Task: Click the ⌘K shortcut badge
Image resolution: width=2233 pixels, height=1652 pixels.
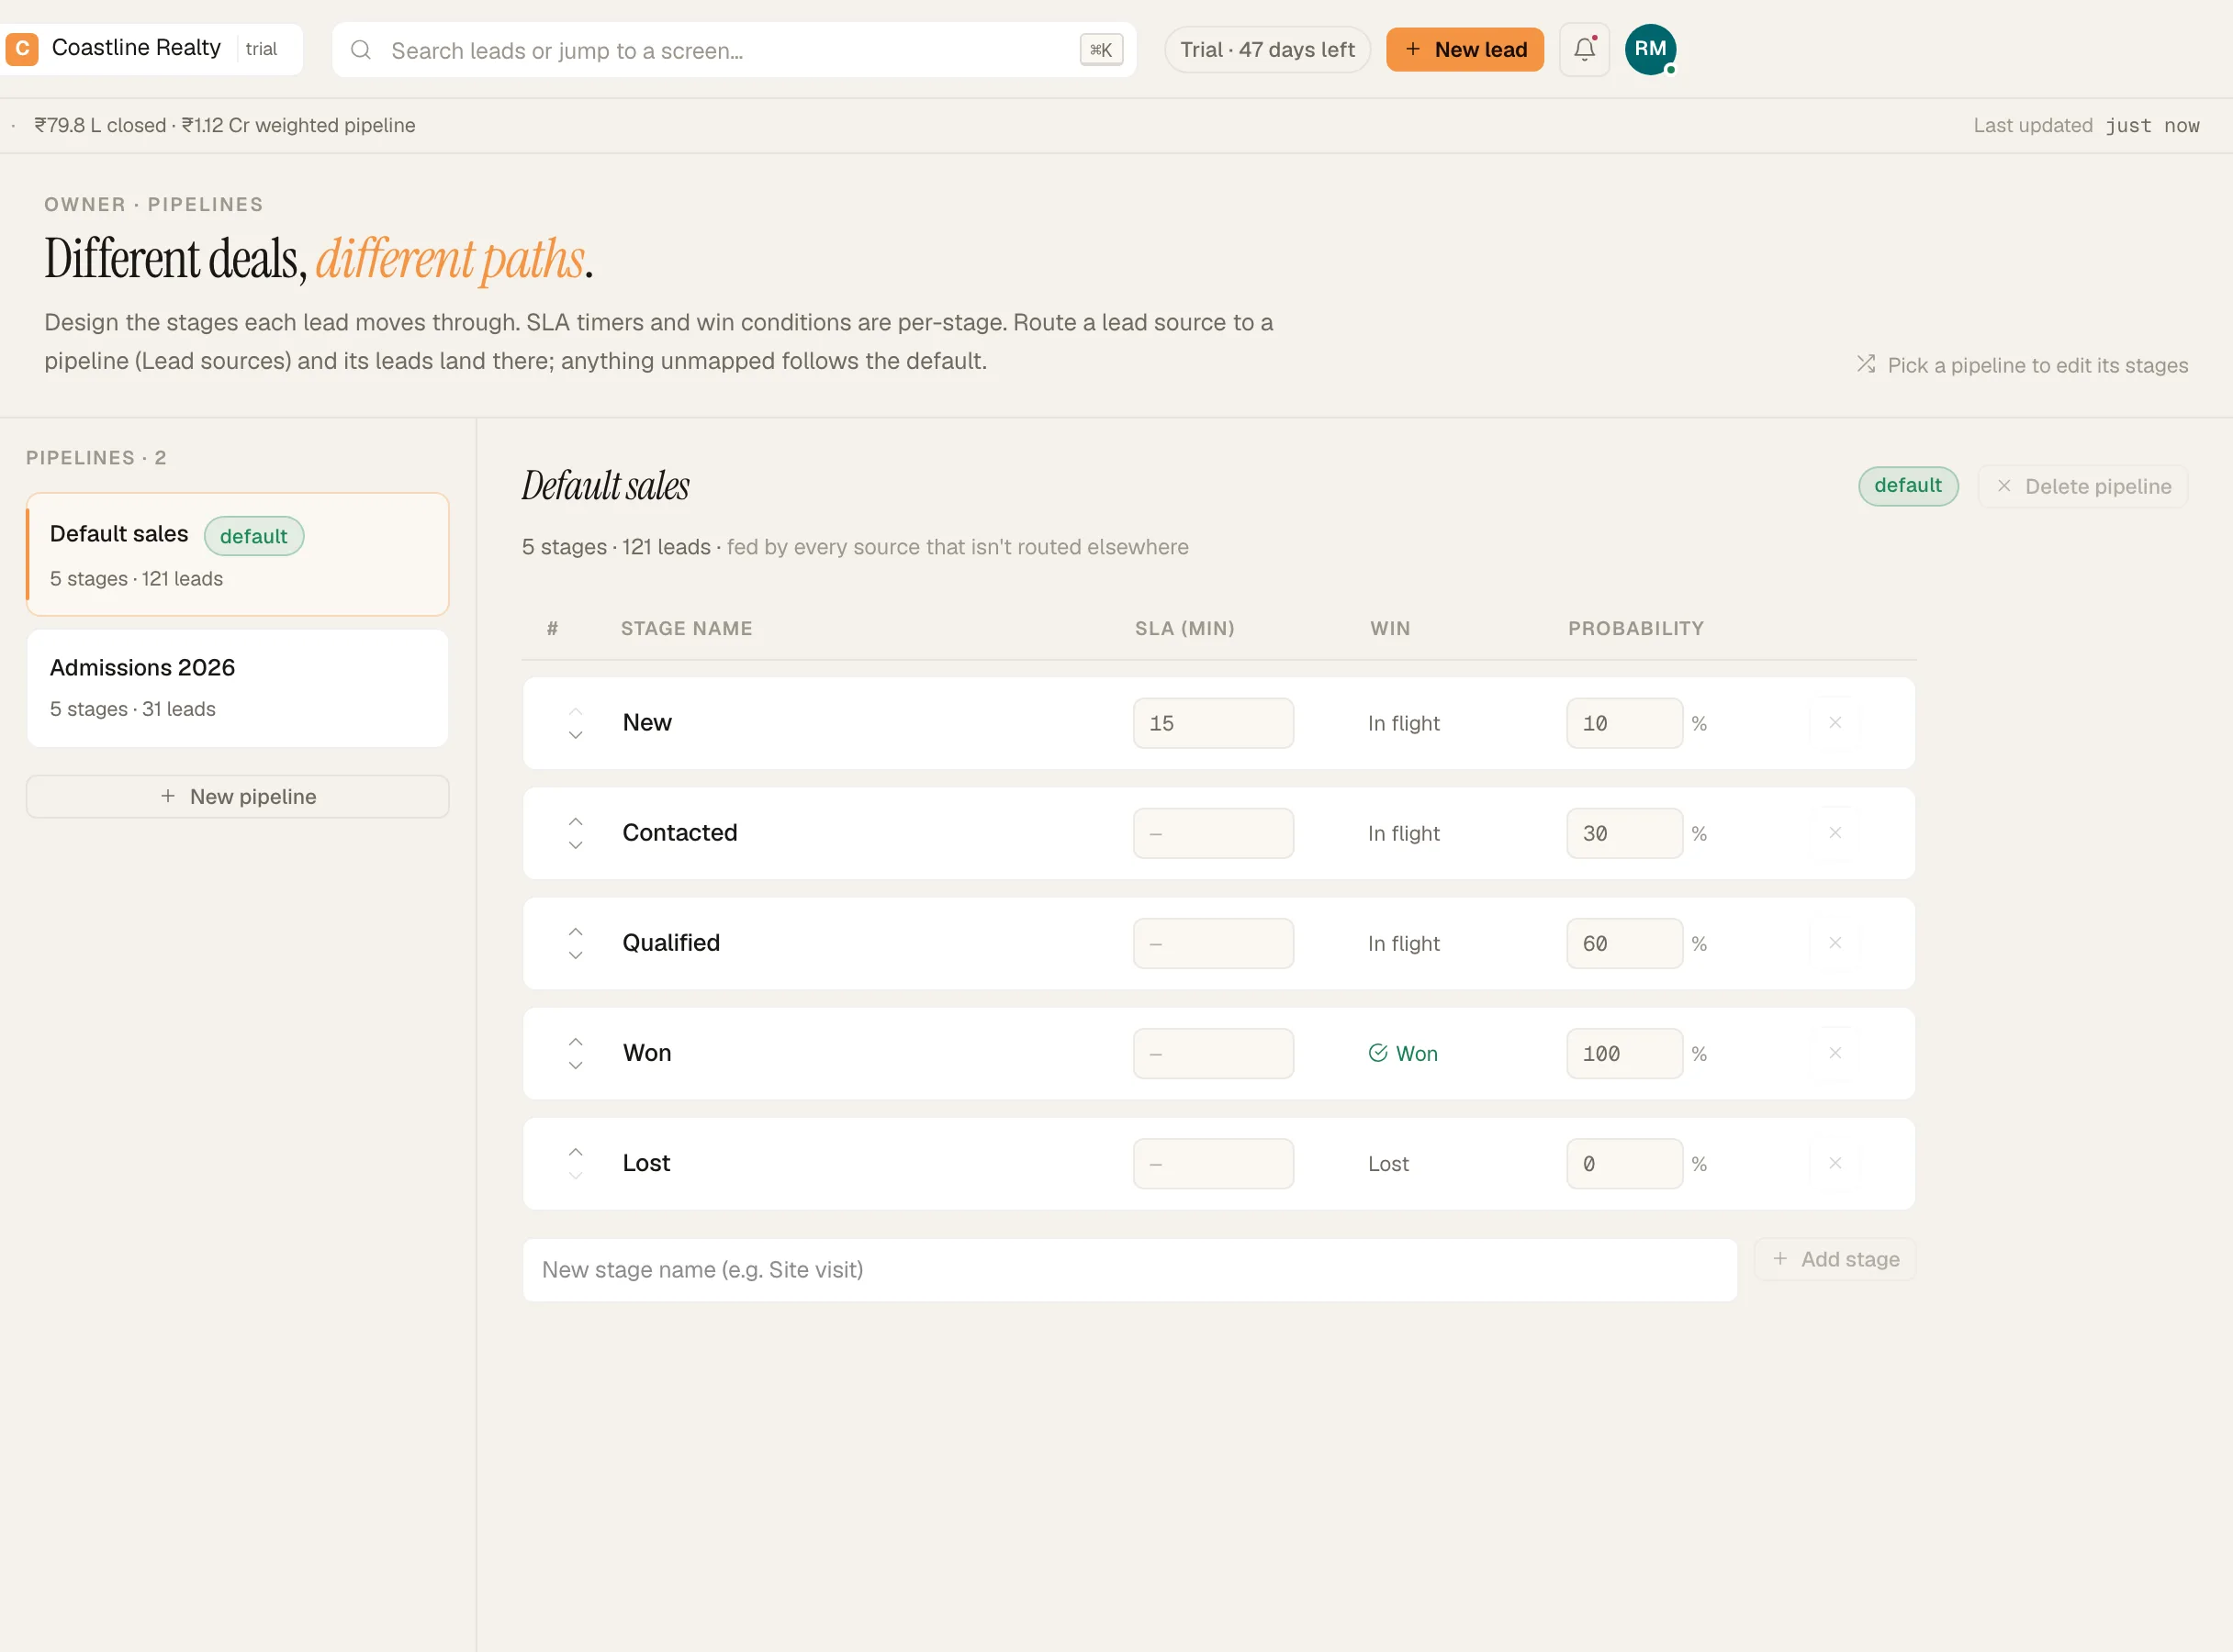Action: tap(1101, 50)
